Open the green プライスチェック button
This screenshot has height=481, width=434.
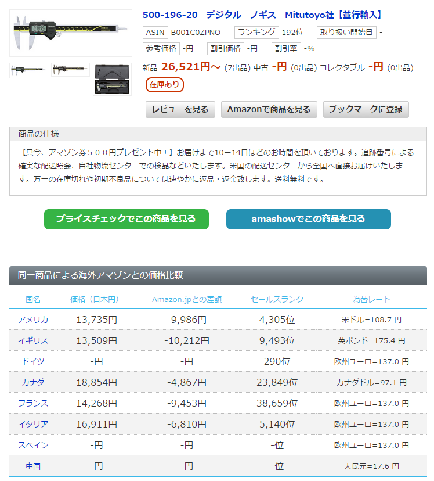pyautogui.click(x=126, y=219)
